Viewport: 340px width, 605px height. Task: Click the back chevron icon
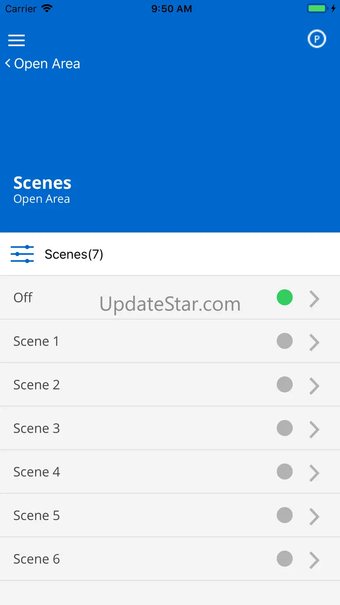point(7,63)
